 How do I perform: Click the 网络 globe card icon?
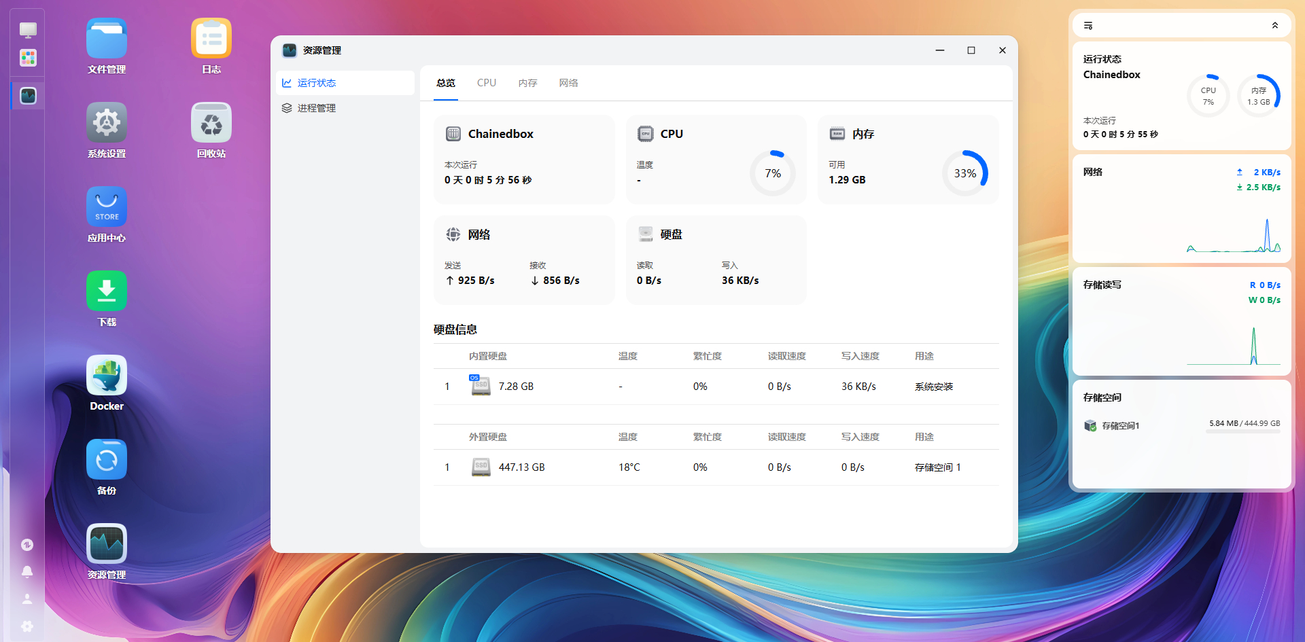[x=453, y=234]
